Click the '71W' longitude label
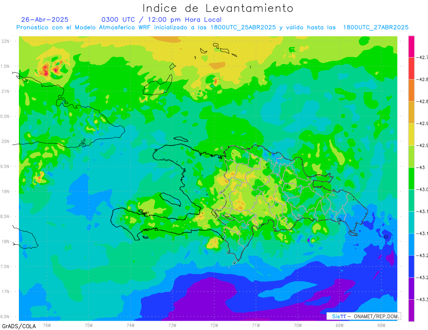 pyautogui.click(x=256, y=325)
